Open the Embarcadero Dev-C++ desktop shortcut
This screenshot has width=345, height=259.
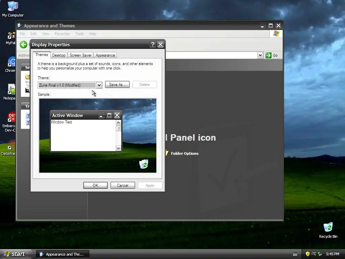tap(9, 121)
